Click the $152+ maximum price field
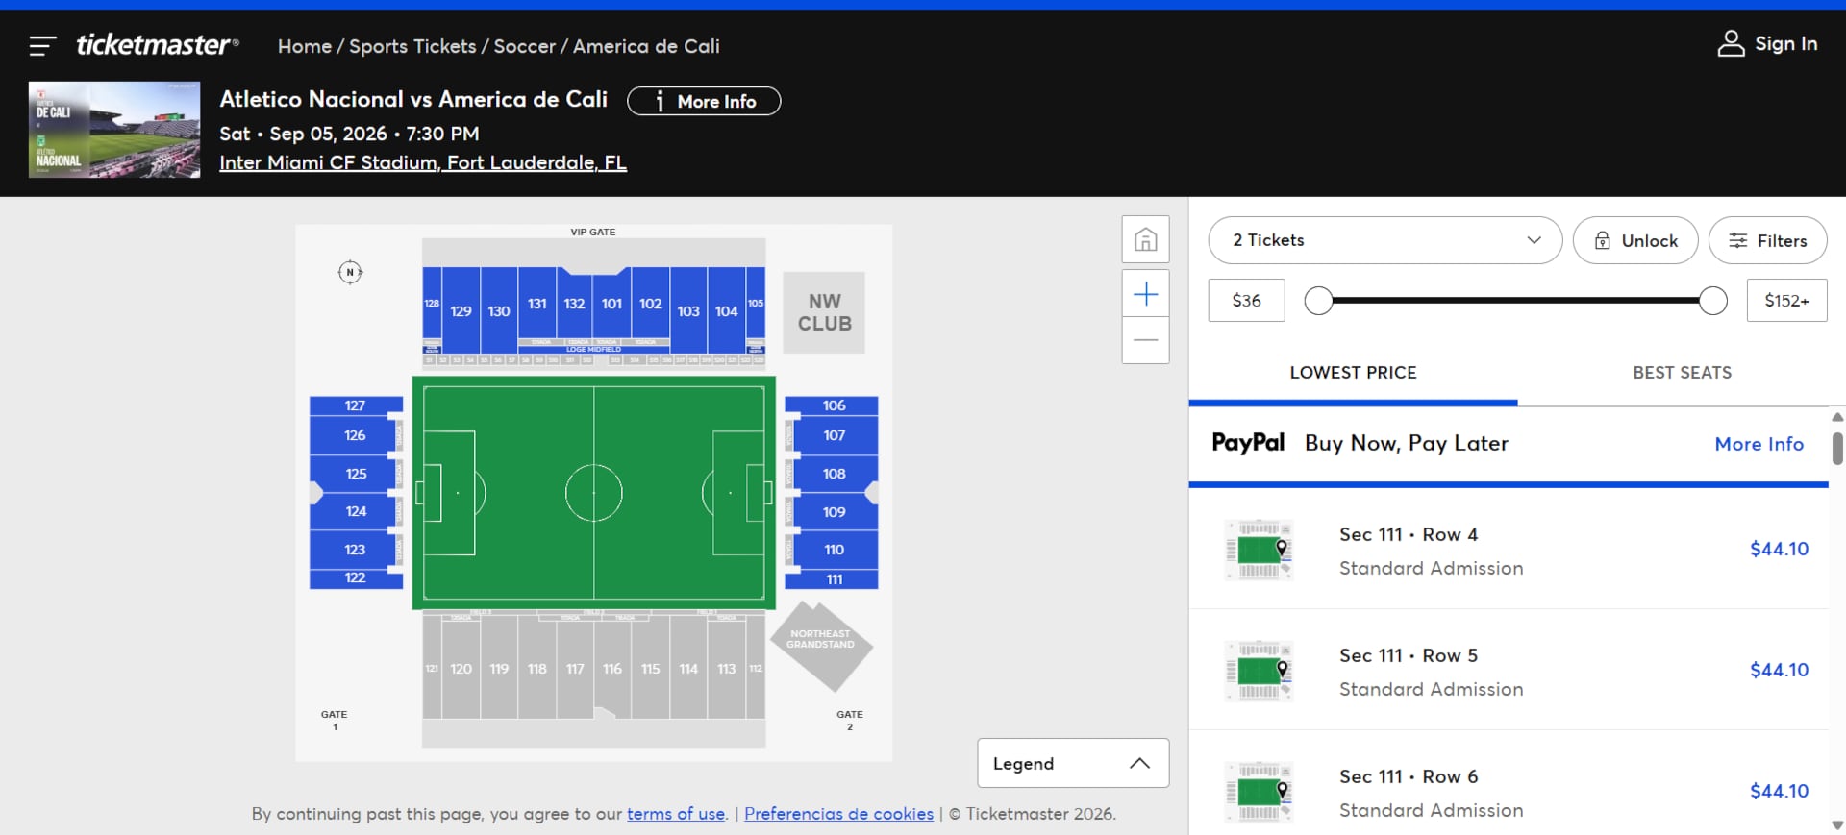This screenshot has width=1846, height=835. click(1786, 301)
